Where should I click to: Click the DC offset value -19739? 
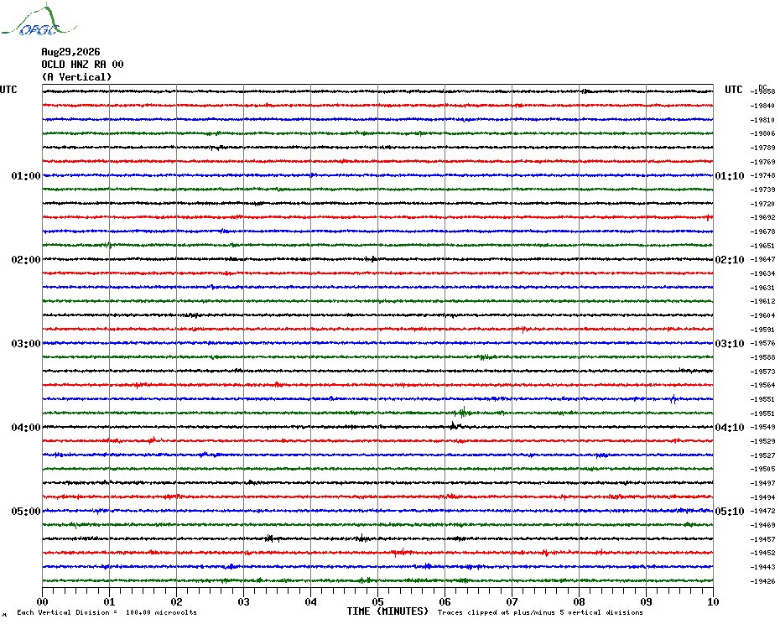(762, 190)
